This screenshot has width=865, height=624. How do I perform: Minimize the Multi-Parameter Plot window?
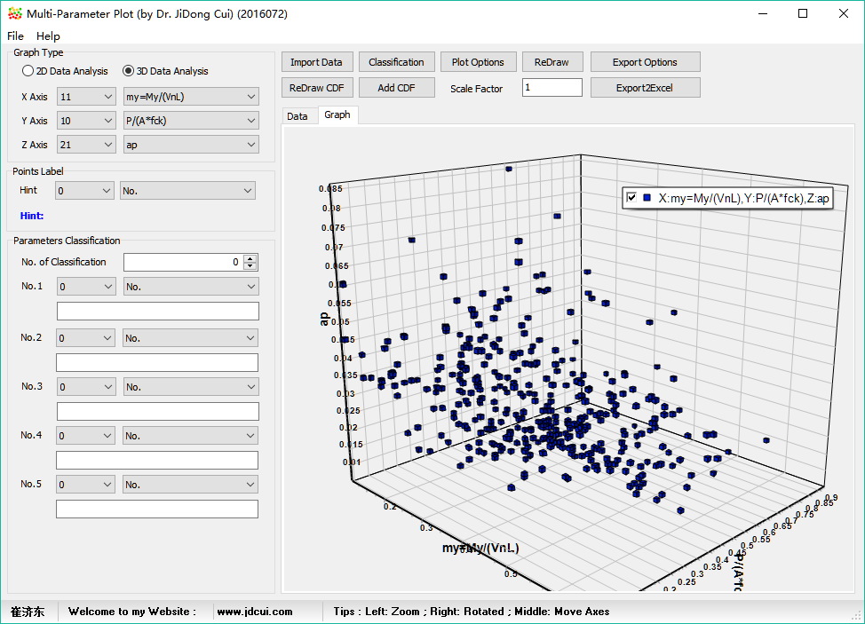(763, 14)
